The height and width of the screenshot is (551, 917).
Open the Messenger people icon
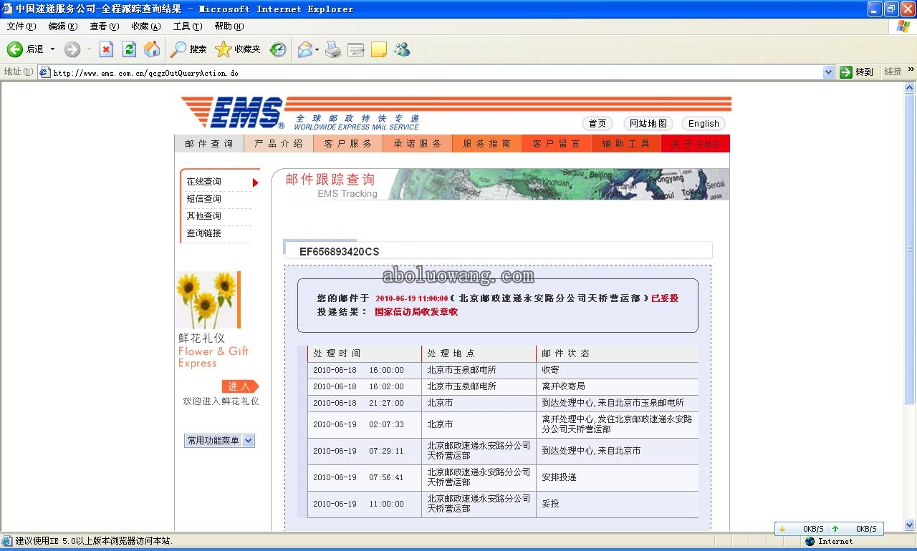[402, 49]
